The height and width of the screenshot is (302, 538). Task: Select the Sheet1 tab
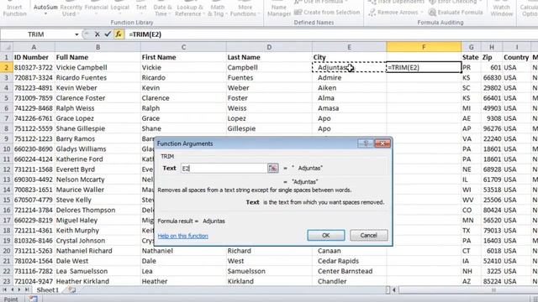point(47,290)
